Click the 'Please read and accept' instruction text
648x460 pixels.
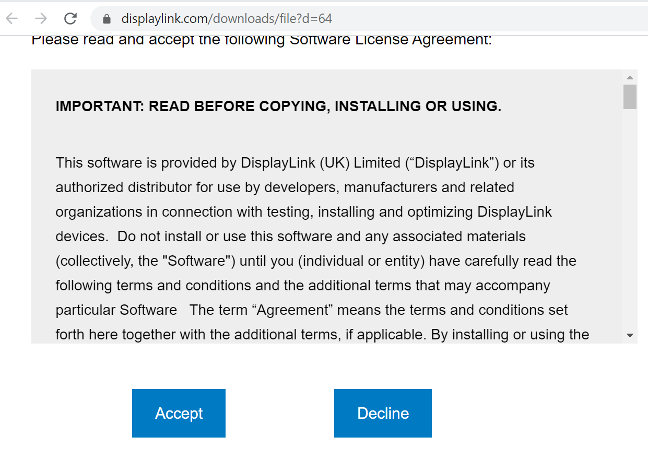coord(261,40)
